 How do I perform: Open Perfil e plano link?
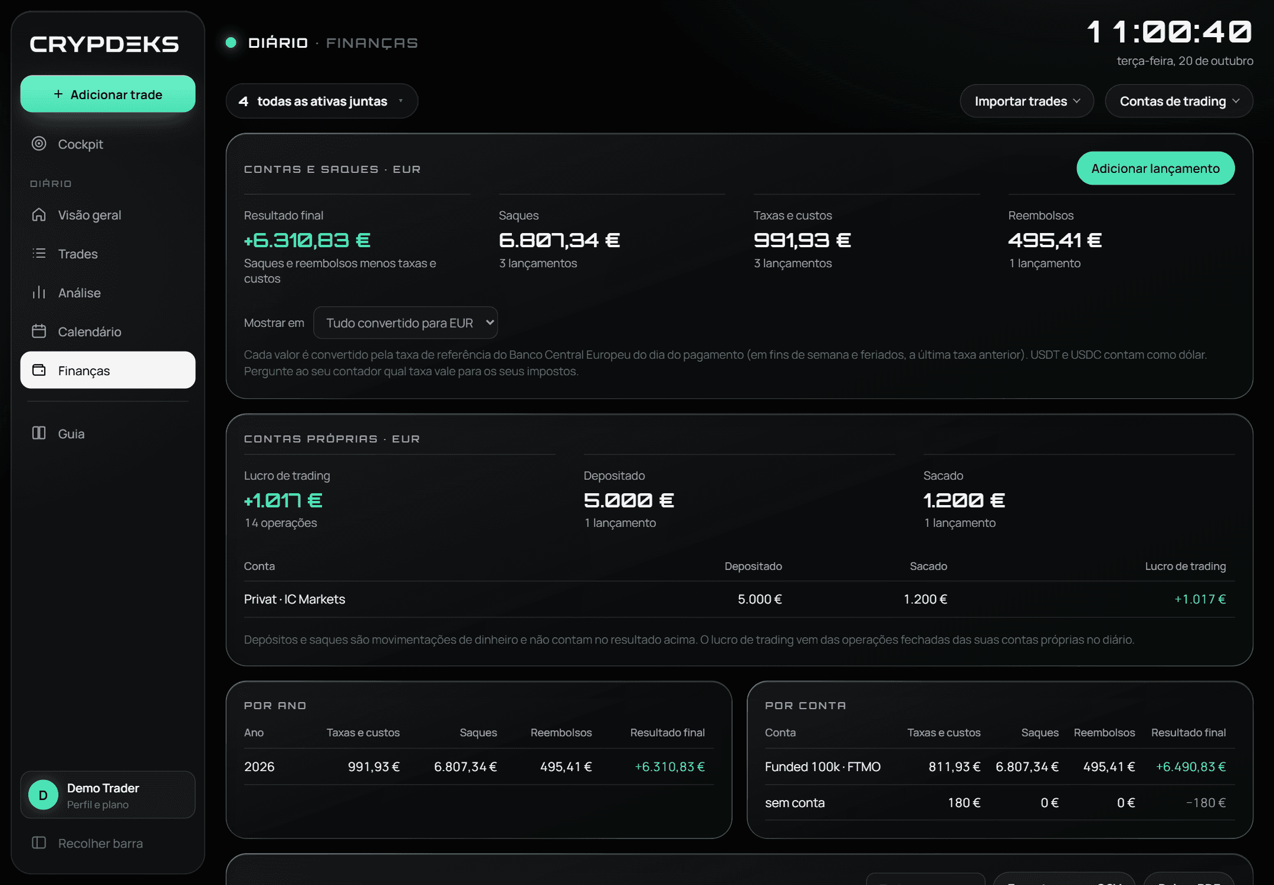[x=98, y=805]
